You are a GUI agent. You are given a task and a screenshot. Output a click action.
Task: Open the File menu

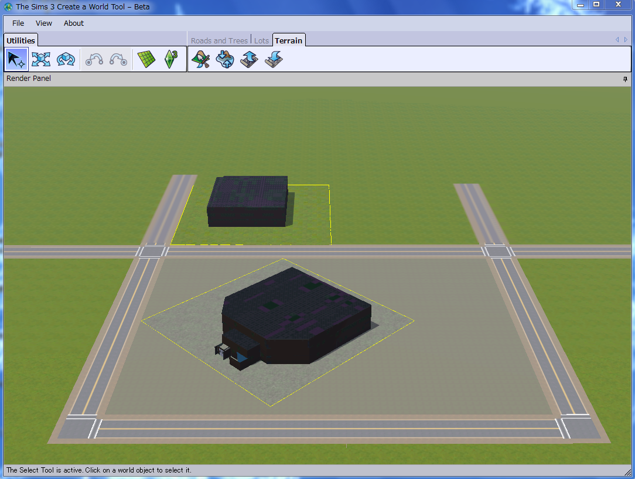coord(18,23)
